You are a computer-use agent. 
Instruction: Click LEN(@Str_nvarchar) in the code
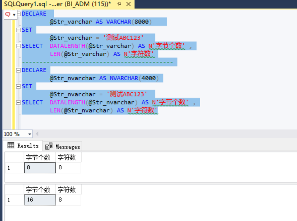click(81, 110)
